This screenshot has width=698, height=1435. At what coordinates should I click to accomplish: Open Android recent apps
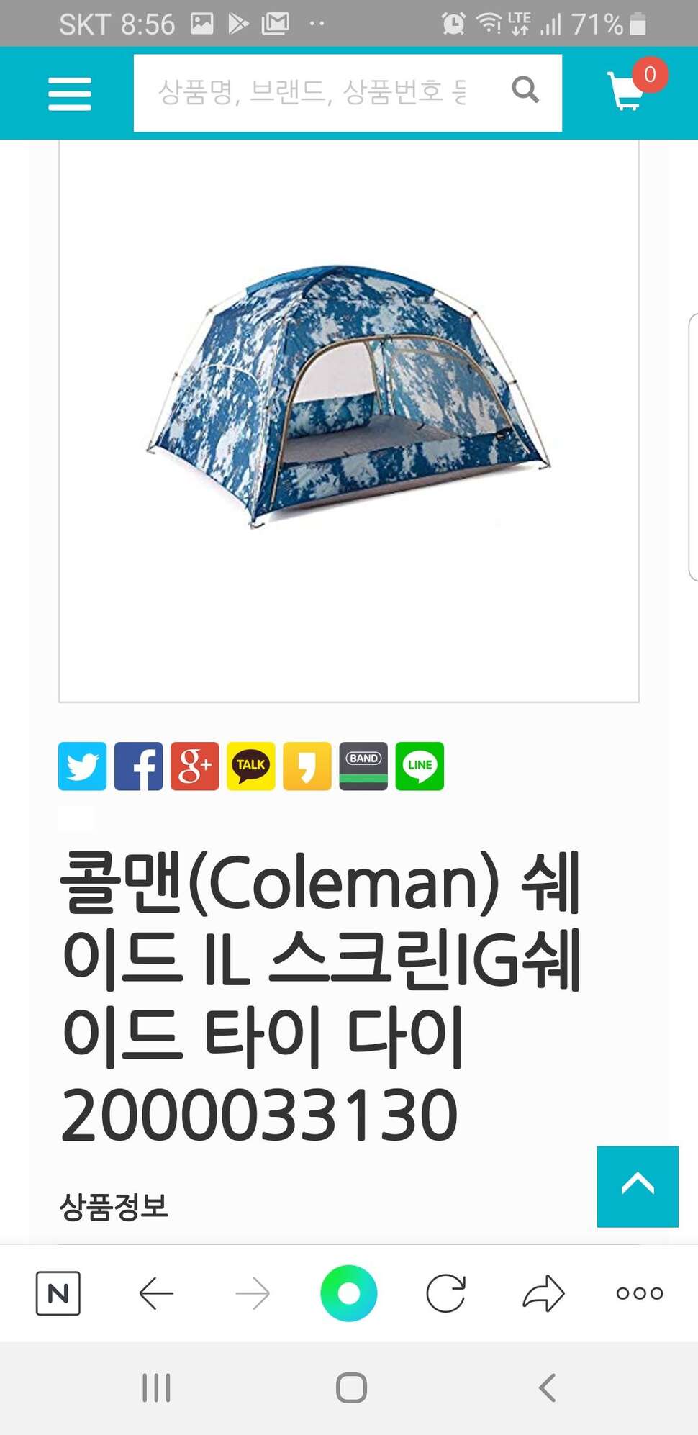(x=156, y=1388)
